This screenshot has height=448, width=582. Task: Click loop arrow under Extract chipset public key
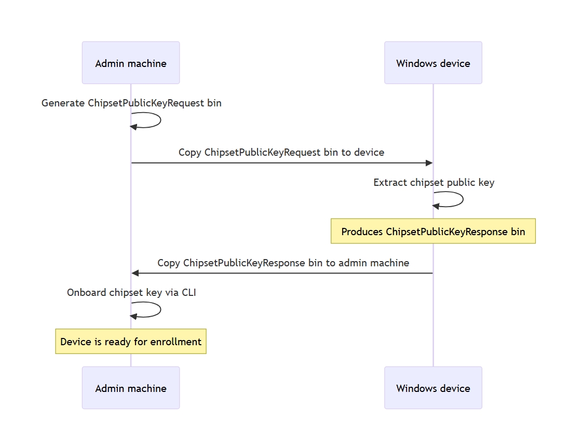[x=448, y=200]
